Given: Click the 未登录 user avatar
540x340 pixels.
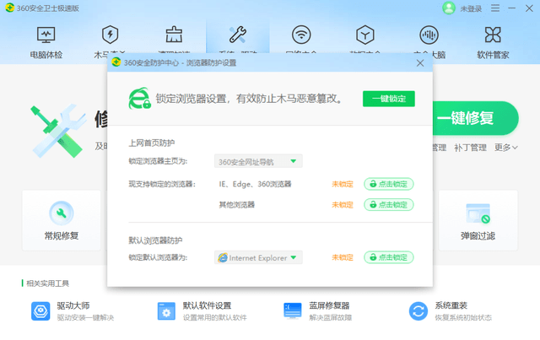Looking at the screenshot, I should coord(448,8).
